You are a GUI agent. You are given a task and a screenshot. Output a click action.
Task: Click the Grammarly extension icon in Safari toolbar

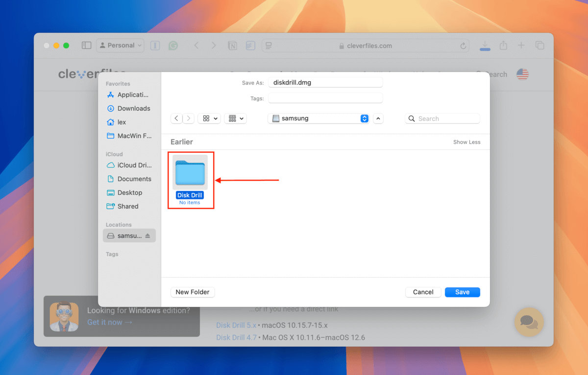(x=173, y=45)
